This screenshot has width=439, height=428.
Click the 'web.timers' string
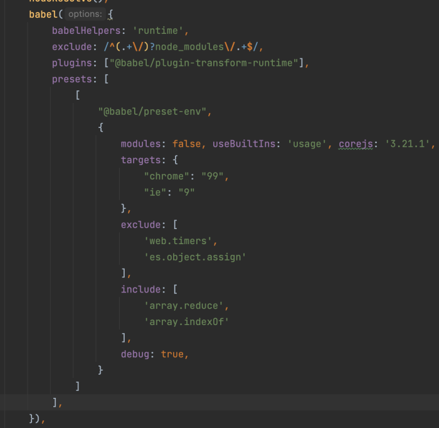coord(177,241)
